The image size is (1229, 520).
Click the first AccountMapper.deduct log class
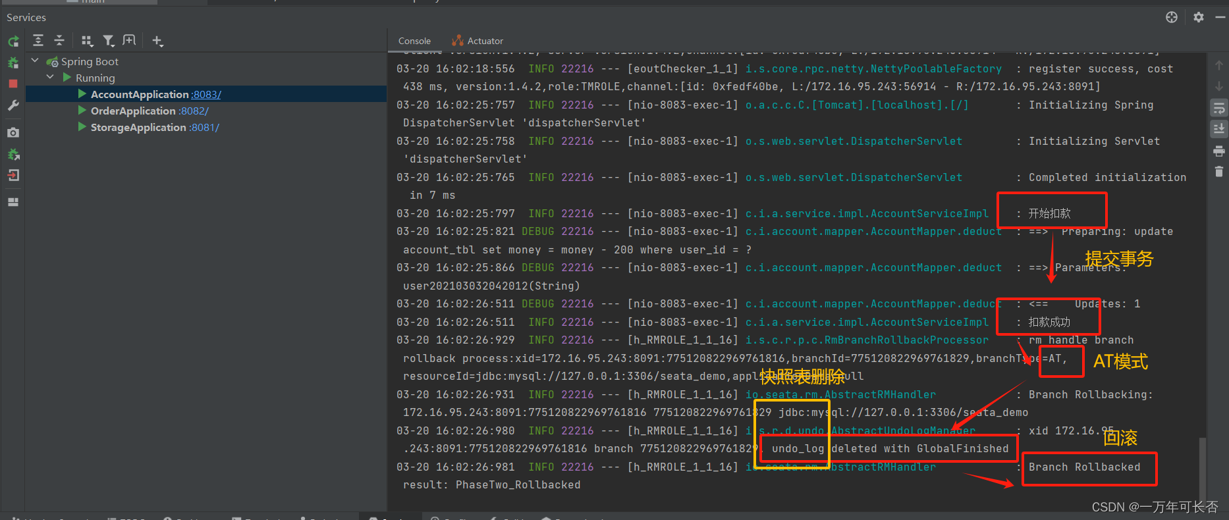[873, 232]
